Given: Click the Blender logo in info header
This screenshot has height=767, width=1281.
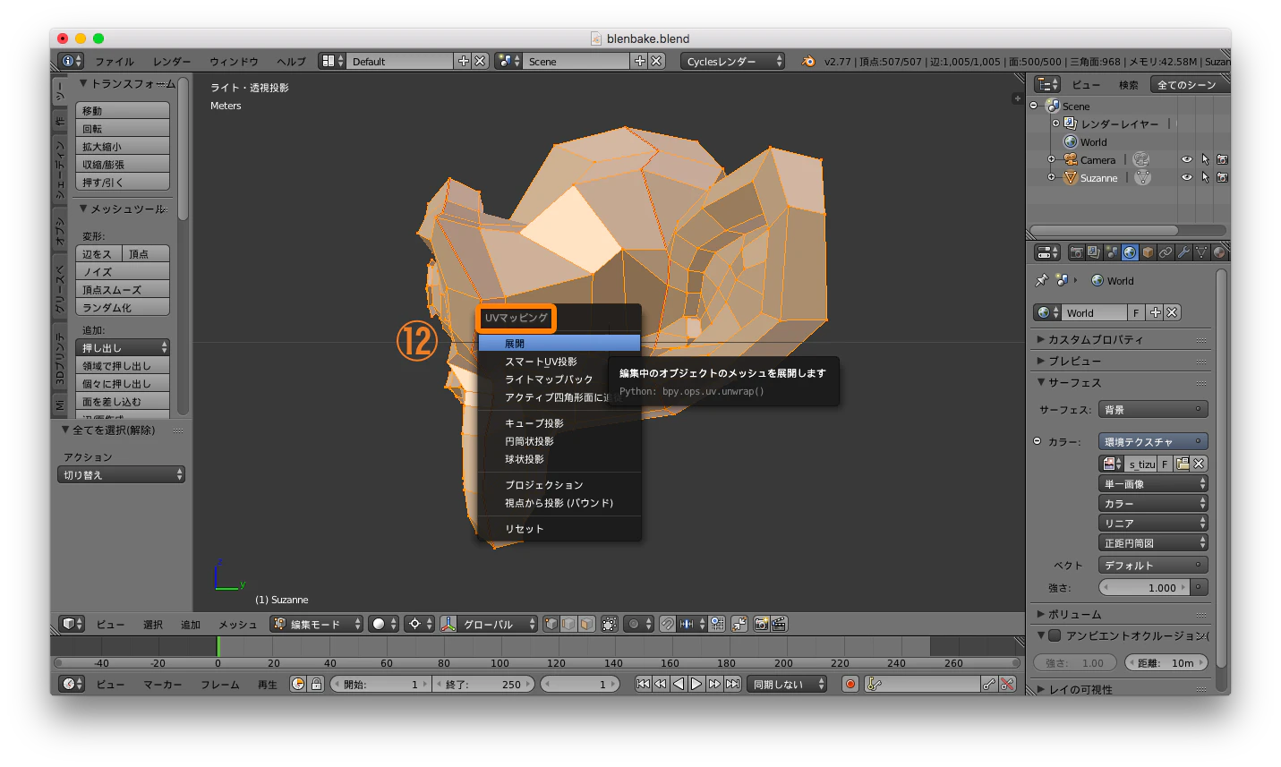Looking at the screenshot, I should pyautogui.click(x=808, y=61).
